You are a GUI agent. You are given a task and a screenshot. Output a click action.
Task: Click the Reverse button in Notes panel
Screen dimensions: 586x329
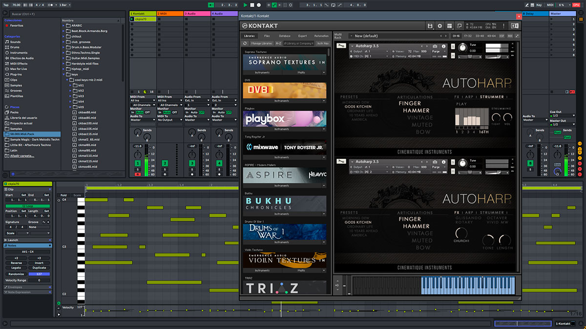tap(16, 263)
